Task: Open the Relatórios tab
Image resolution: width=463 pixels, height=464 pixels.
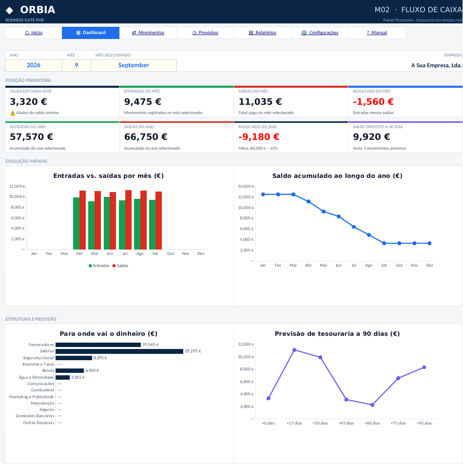Action: point(262,33)
